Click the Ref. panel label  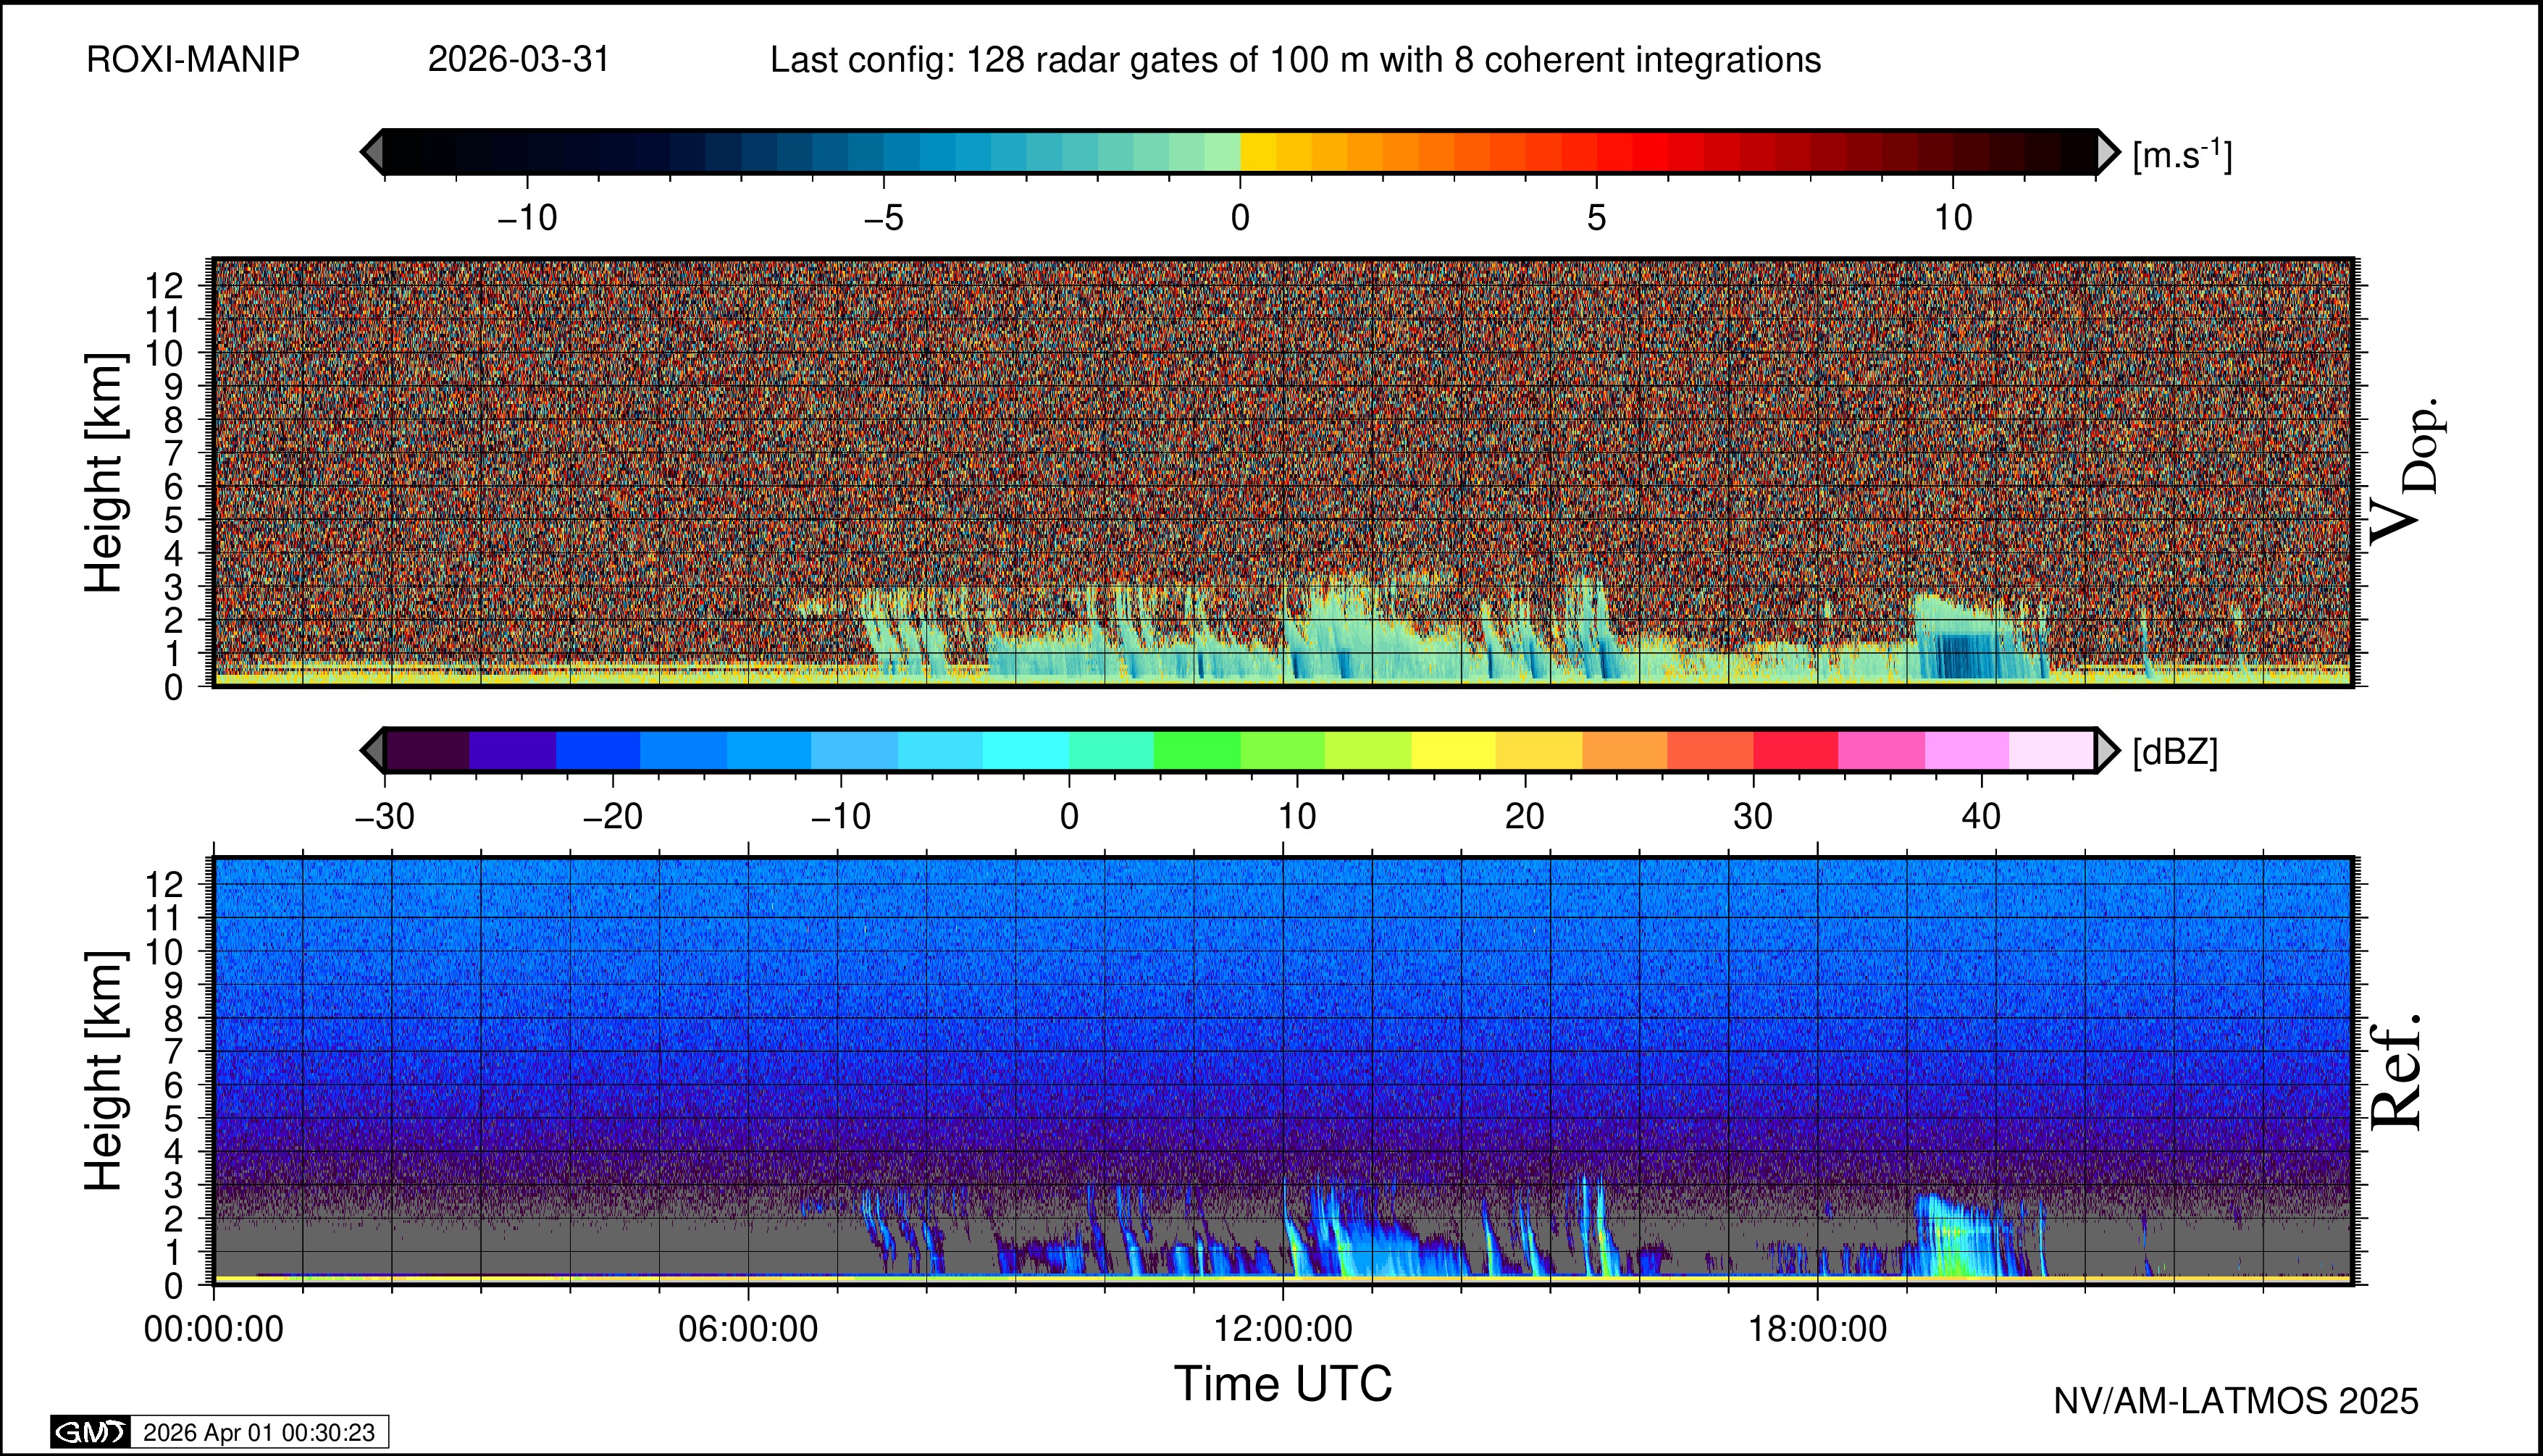[x=2397, y=1072]
